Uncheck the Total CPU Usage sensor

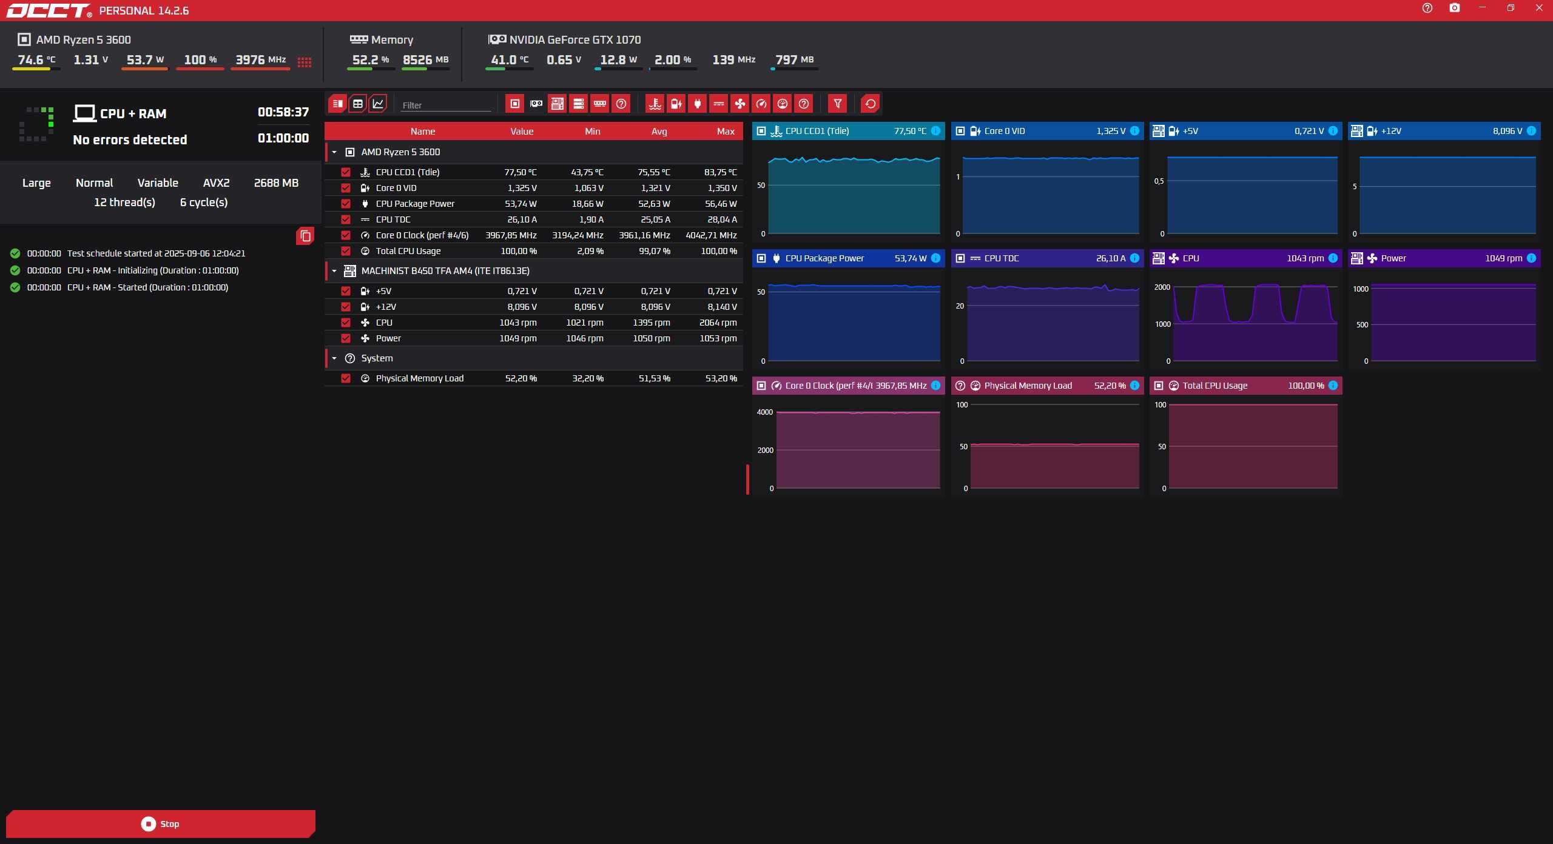[346, 251]
